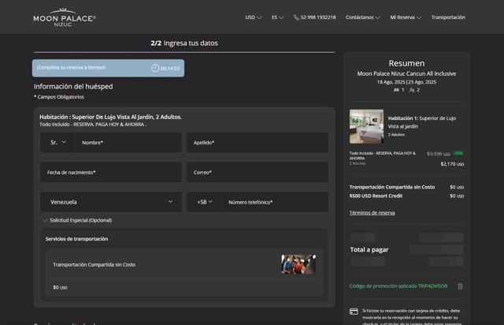The height and width of the screenshot is (325, 504).
Task: Click the credit card icon notice
Action: tap(354, 312)
